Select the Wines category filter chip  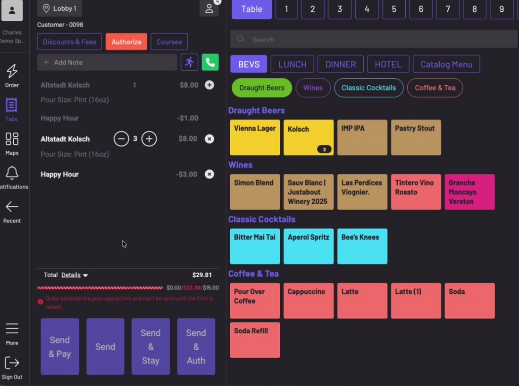313,88
